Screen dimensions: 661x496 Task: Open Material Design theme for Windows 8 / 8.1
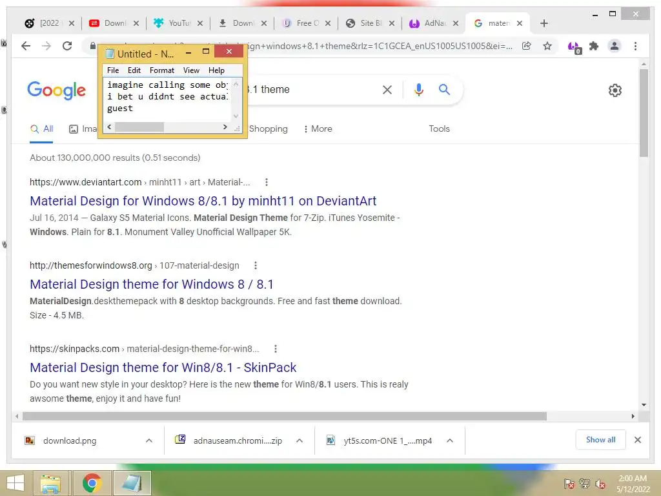click(152, 284)
